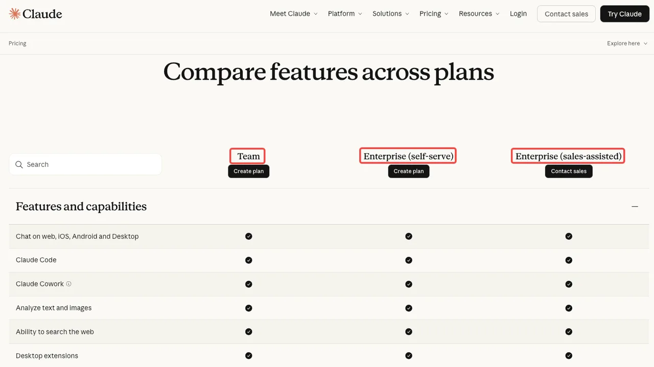Viewport: 654px width, 367px height.
Task: Click the Pricing breadcrumb label
Action: point(17,43)
